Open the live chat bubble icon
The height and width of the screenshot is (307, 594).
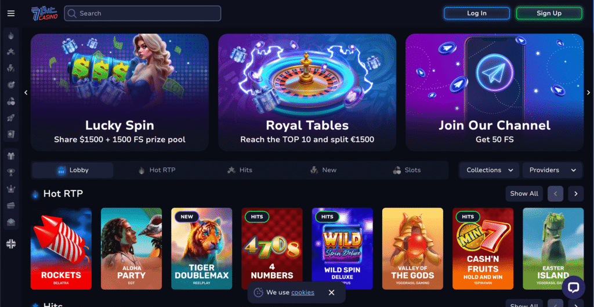573,287
